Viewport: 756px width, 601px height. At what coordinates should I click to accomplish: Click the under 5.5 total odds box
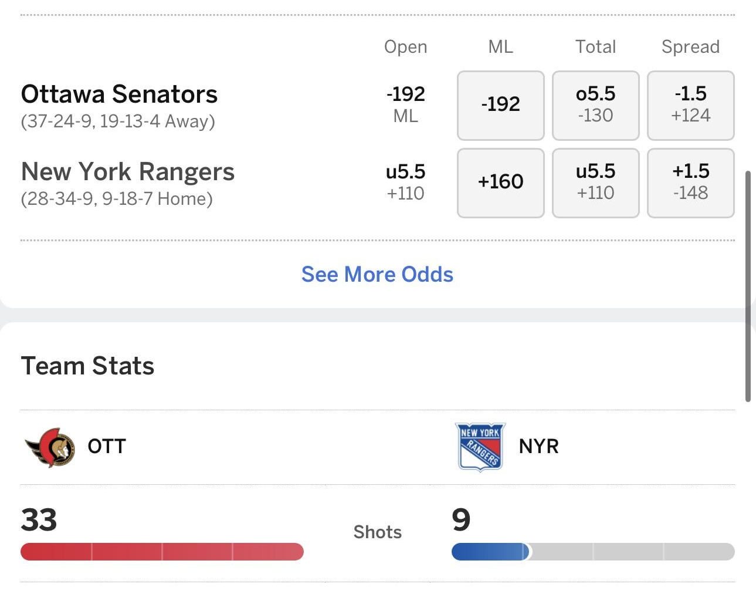click(x=595, y=183)
